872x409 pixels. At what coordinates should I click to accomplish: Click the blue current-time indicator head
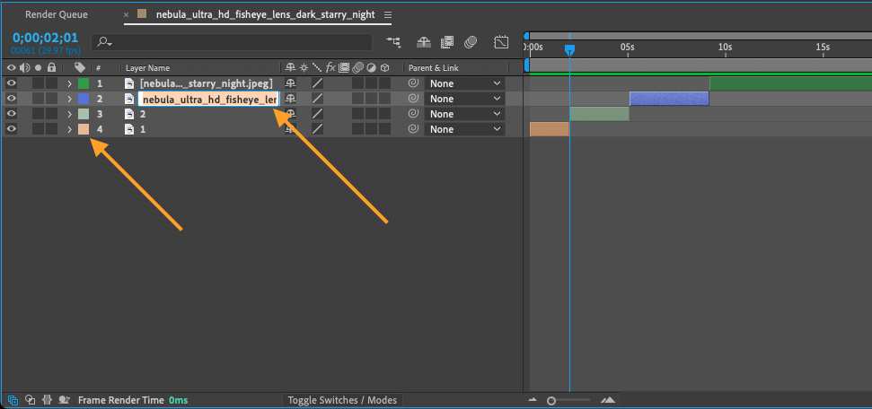[x=569, y=50]
